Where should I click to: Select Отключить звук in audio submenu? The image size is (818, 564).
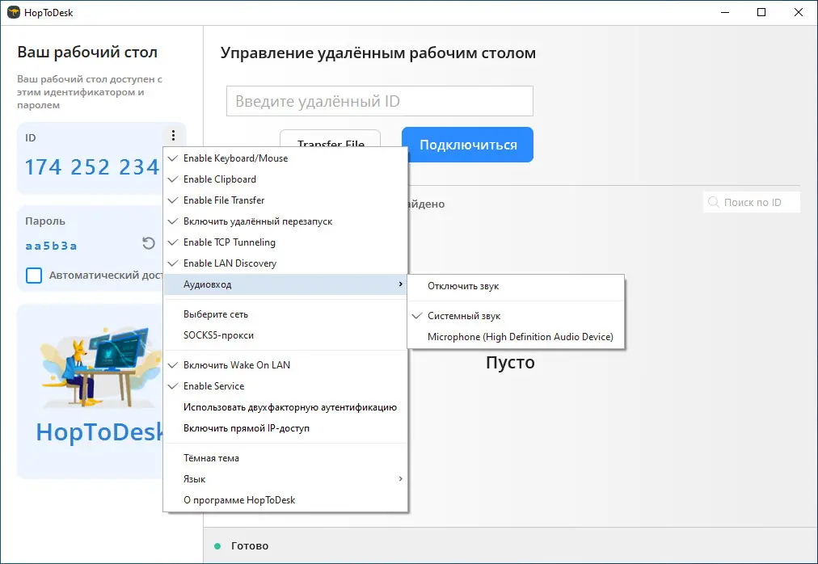516,286
